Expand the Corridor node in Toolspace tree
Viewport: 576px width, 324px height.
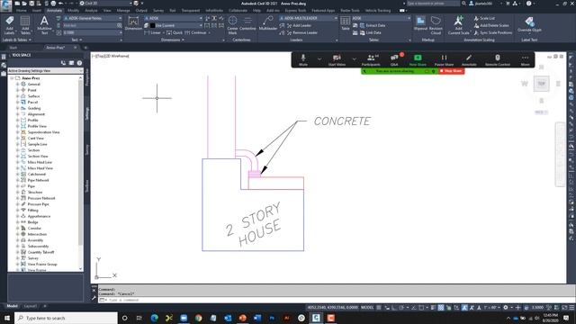click(x=17, y=228)
